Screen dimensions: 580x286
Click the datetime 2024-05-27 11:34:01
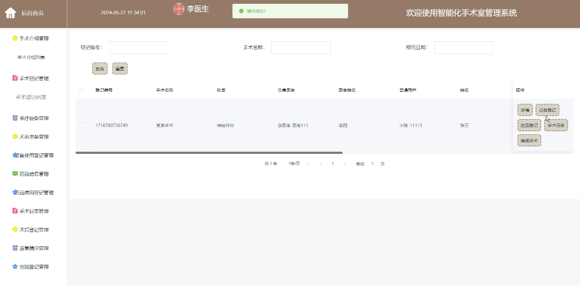click(x=123, y=13)
